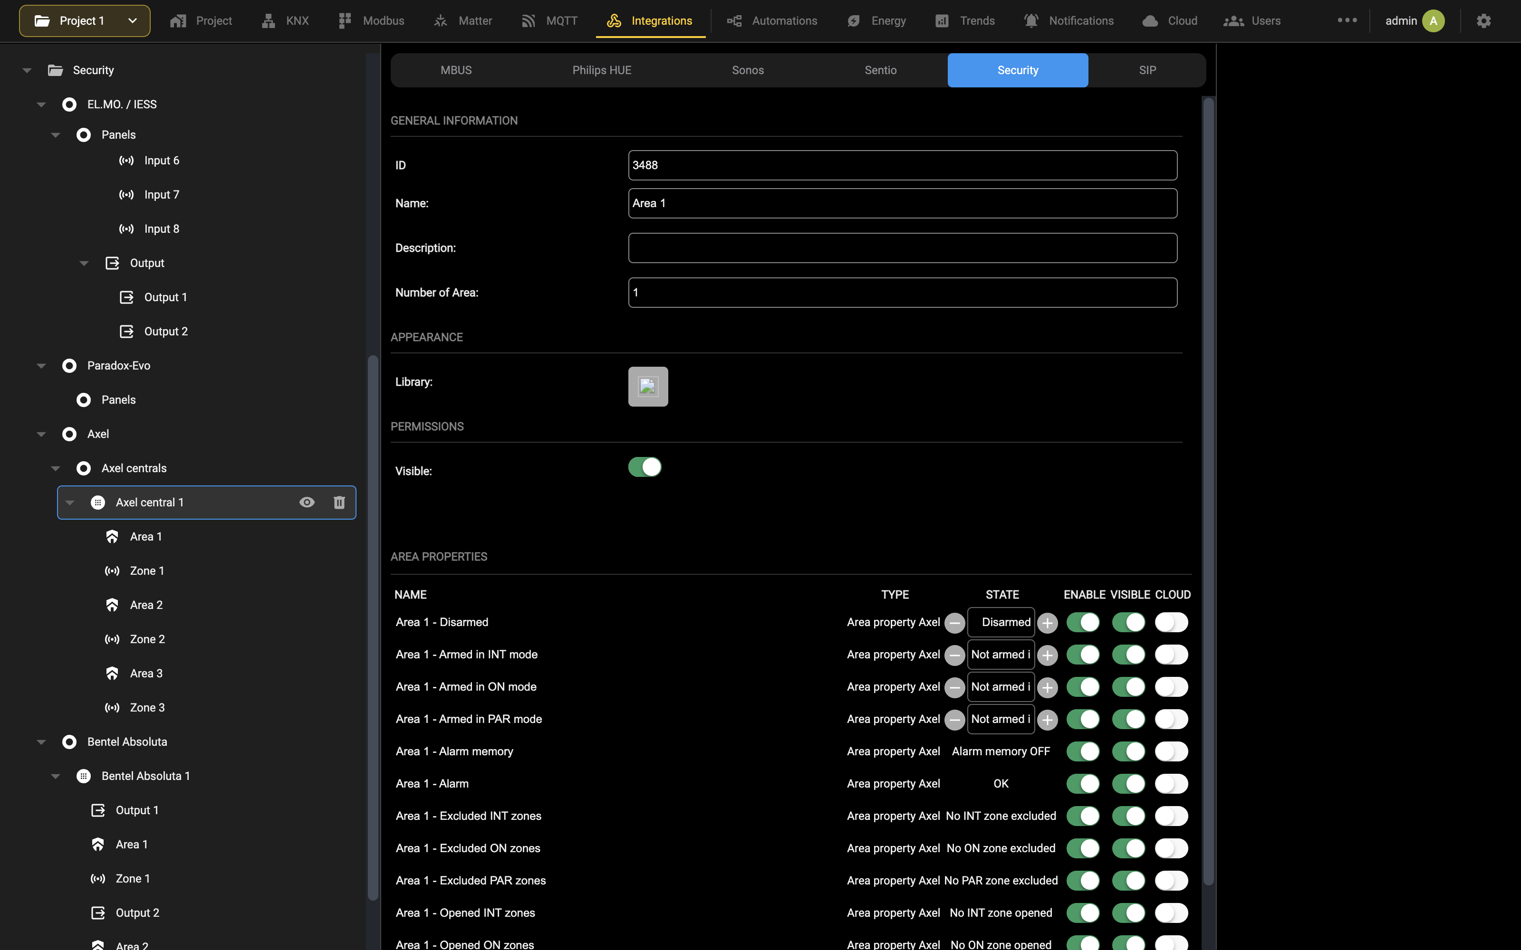This screenshot has height=950, width=1521.
Task: Toggle Visible for Area 1 - Alarm
Action: 1129,783
